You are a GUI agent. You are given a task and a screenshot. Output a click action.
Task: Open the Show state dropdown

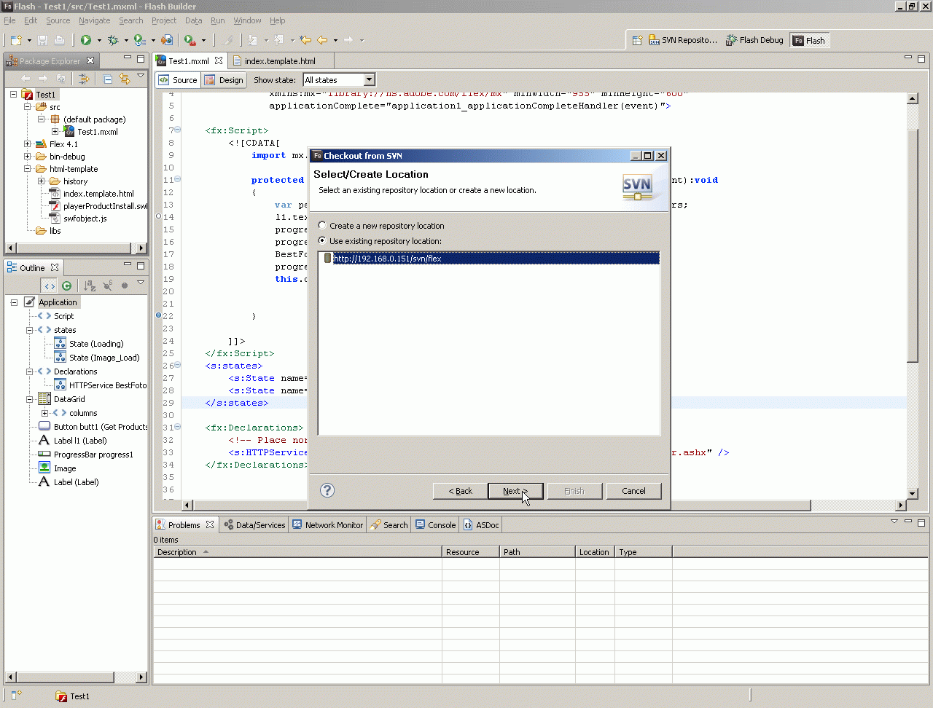coord(369,80)
